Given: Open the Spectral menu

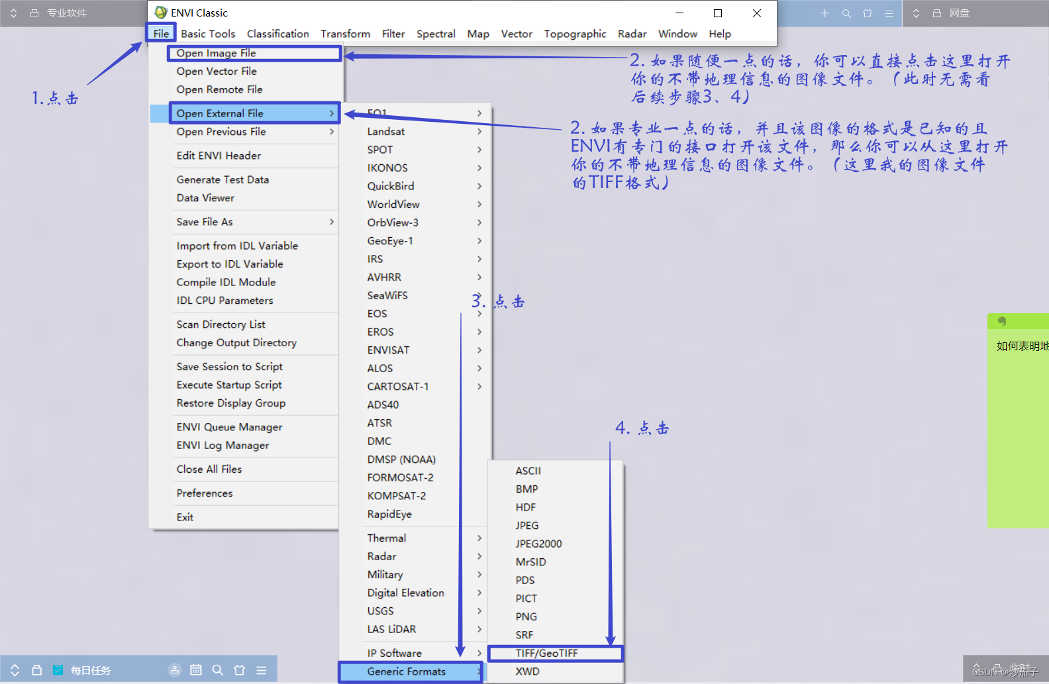Looking at the screenshot, I should coord(436,34).
